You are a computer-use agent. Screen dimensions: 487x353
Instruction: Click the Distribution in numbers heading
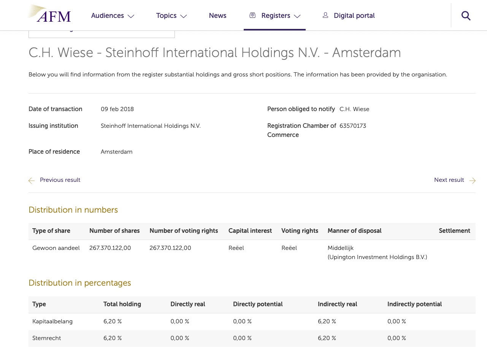[73, 210]
